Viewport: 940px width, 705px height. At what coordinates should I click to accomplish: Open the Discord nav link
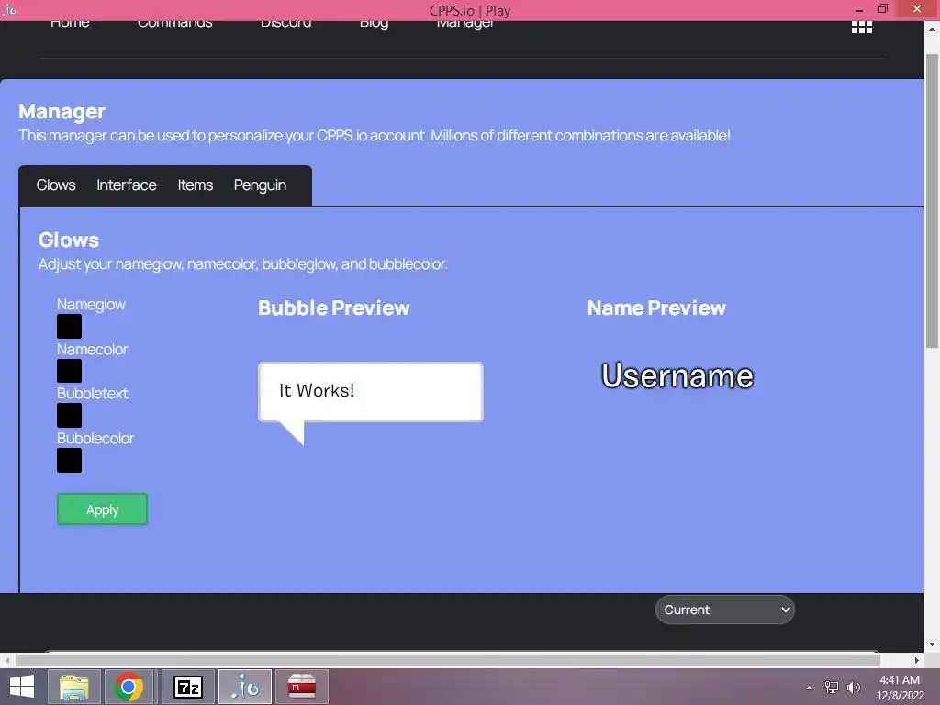[x=286, y=25]
